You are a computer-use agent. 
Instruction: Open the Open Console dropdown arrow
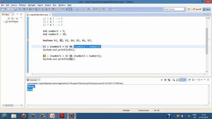202,80
